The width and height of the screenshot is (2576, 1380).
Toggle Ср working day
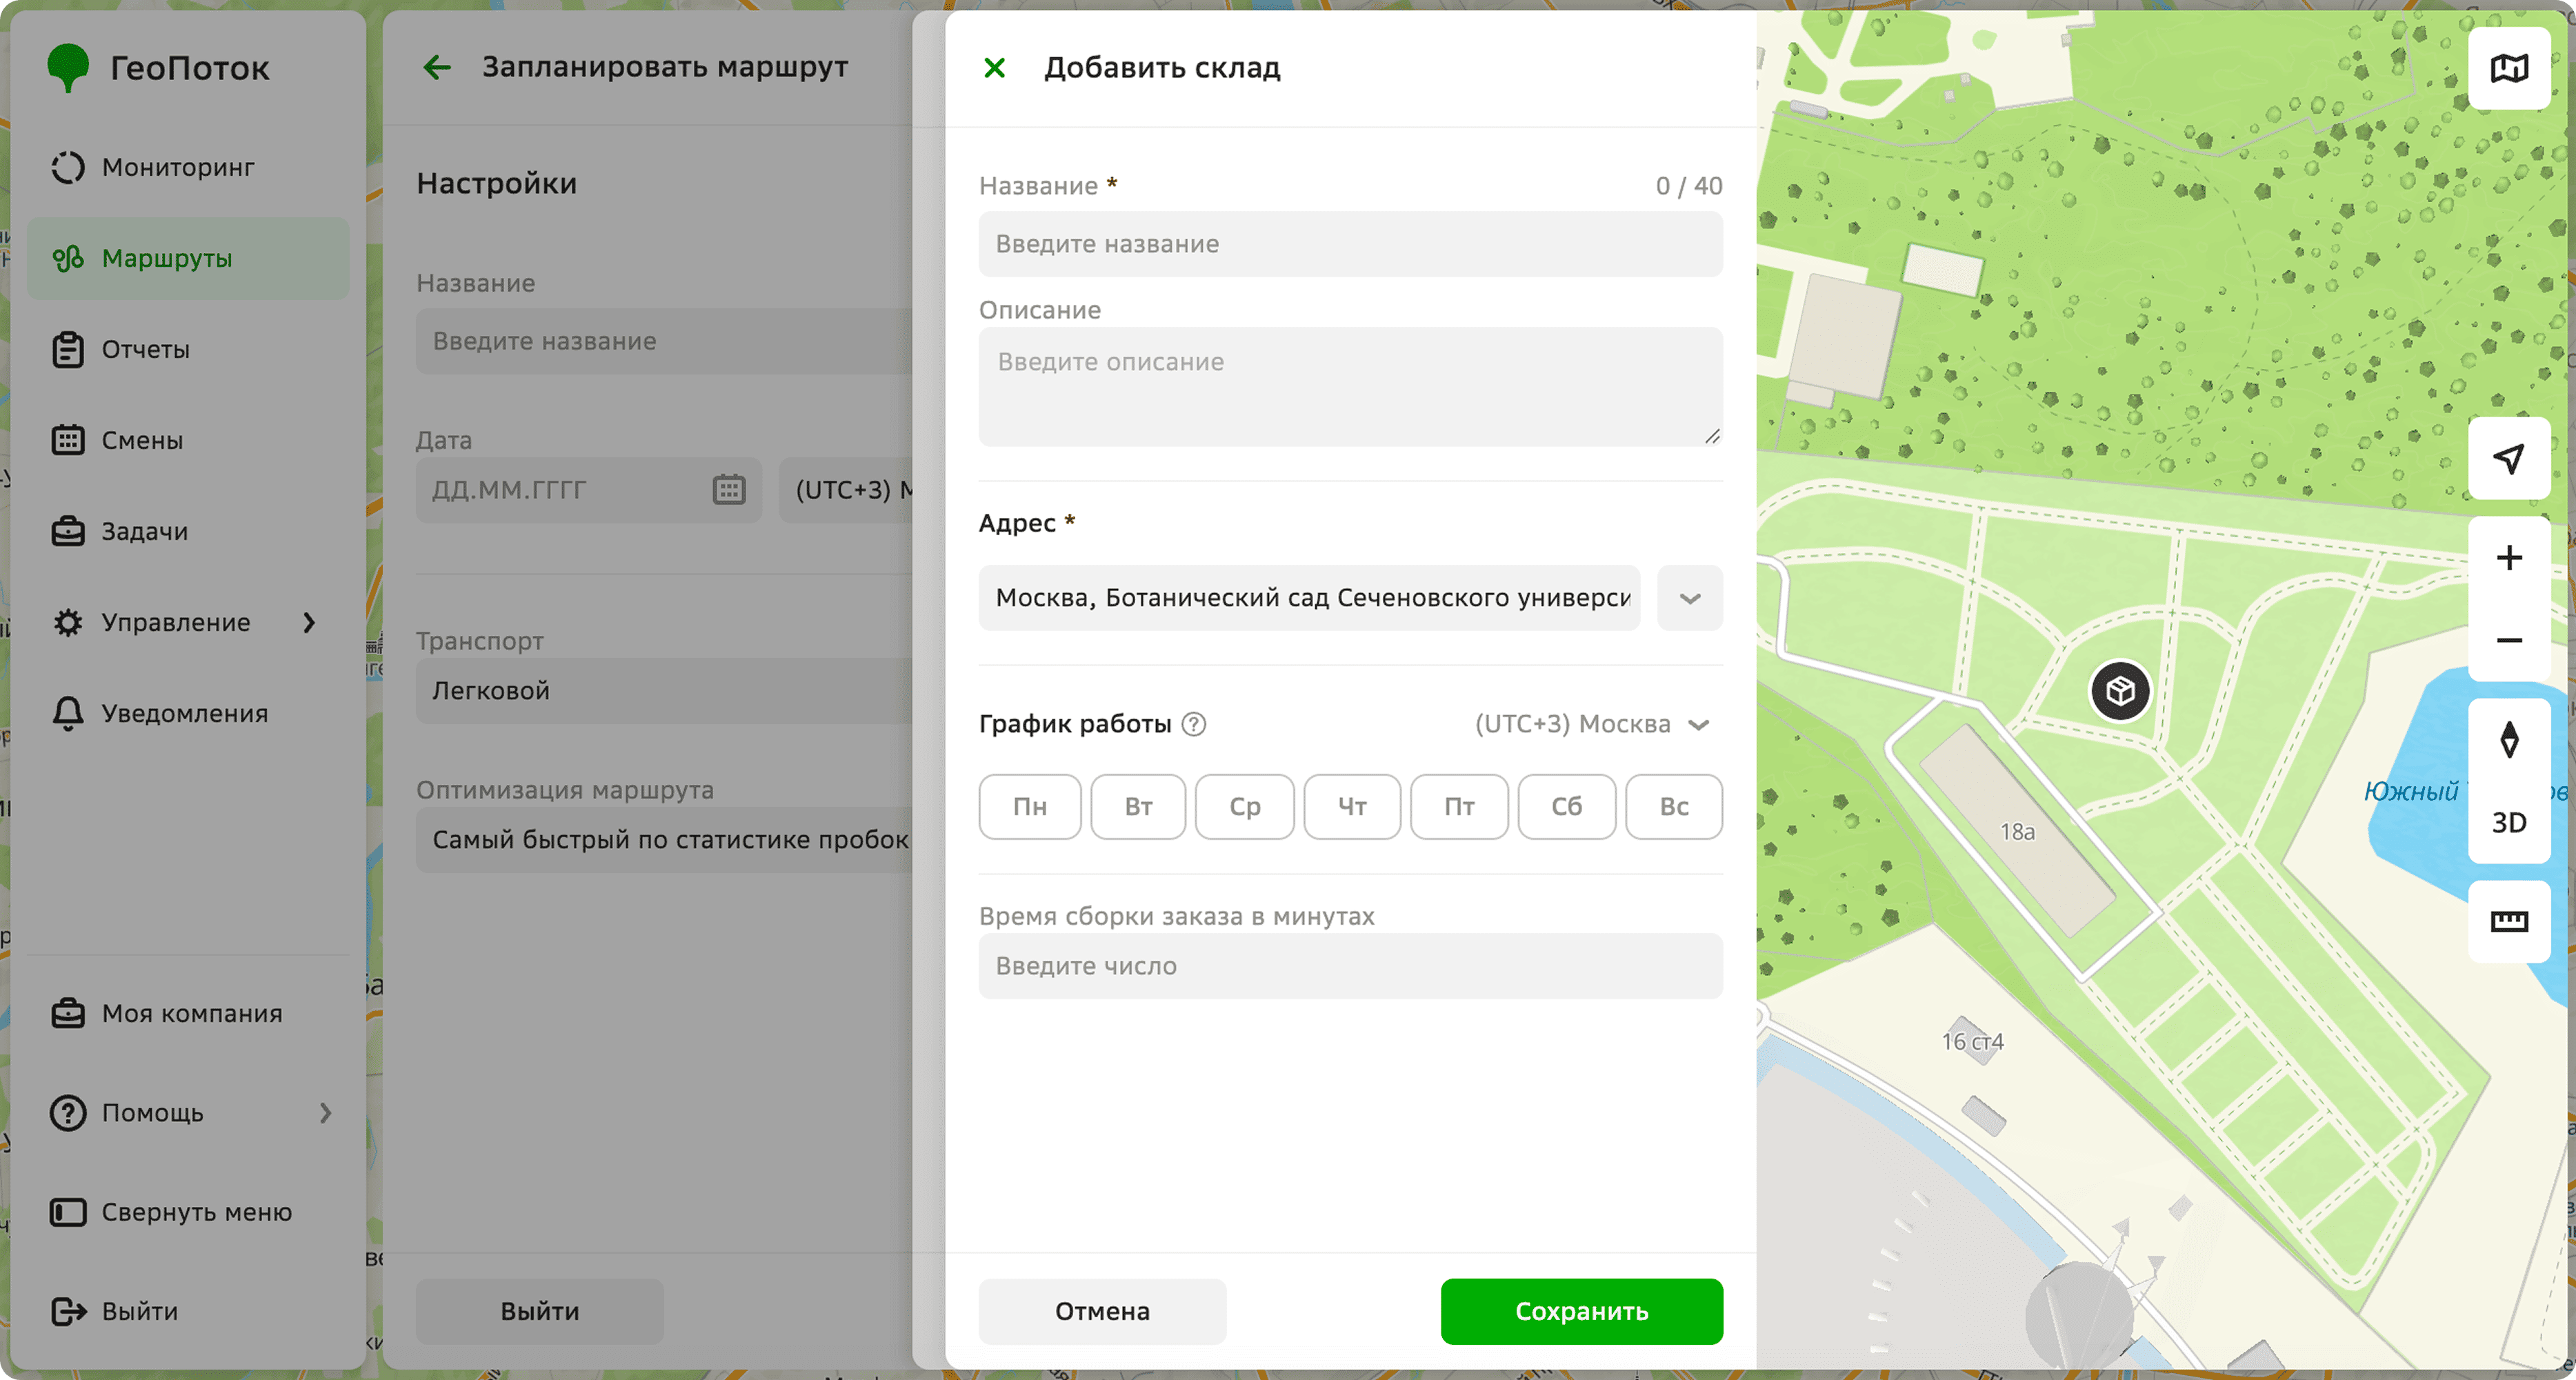pos(1245,806)
